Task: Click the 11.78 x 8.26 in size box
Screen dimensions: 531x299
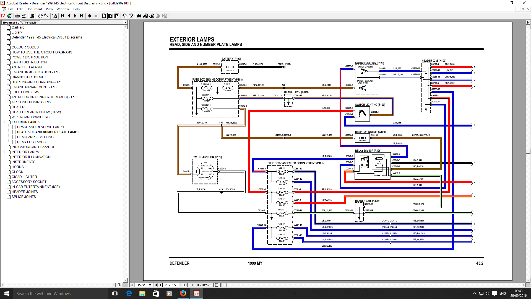Action: pyautogui.click(x=201, y=285)
